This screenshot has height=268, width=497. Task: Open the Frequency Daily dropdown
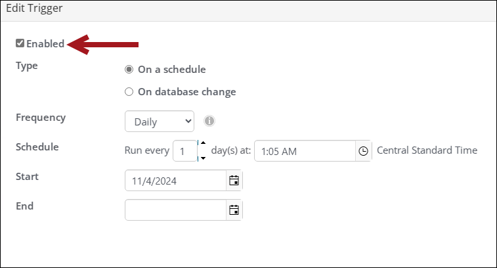160,121
